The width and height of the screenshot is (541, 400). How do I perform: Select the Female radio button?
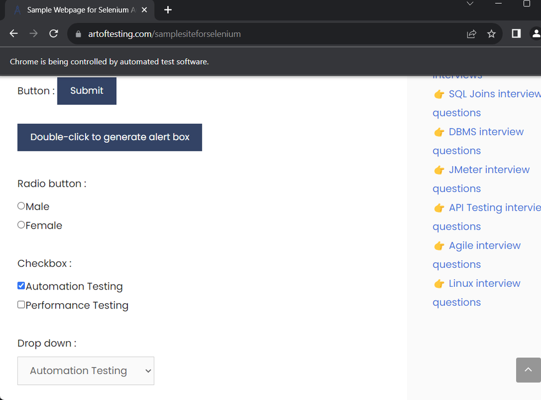coord(21,225)
